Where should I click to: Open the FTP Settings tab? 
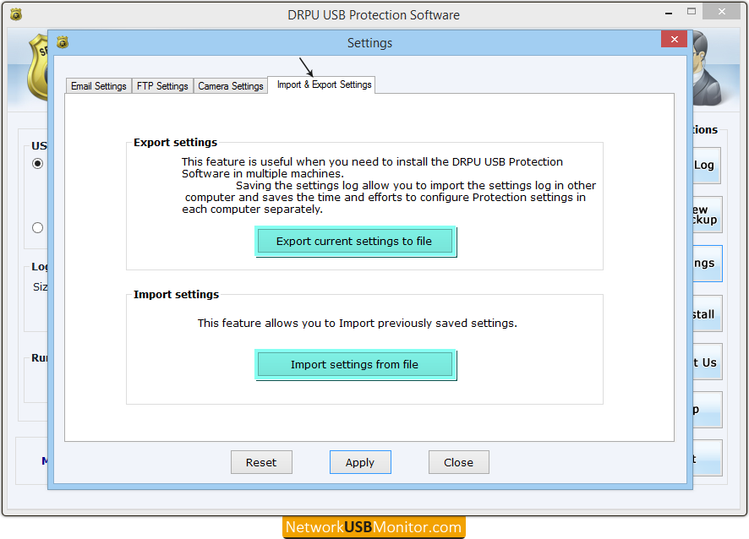[162, 86]
